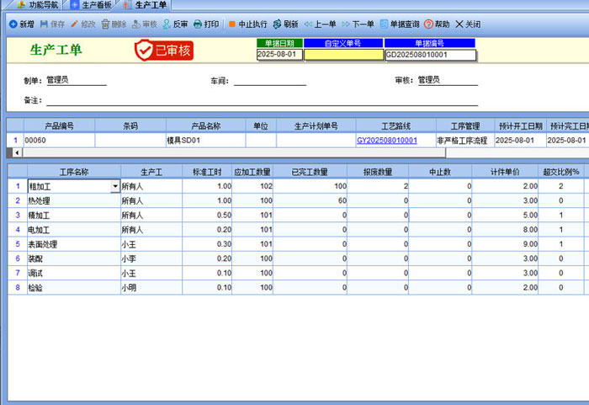Go to next order with 下一单
589x405 pixels.
pos(358,24)
